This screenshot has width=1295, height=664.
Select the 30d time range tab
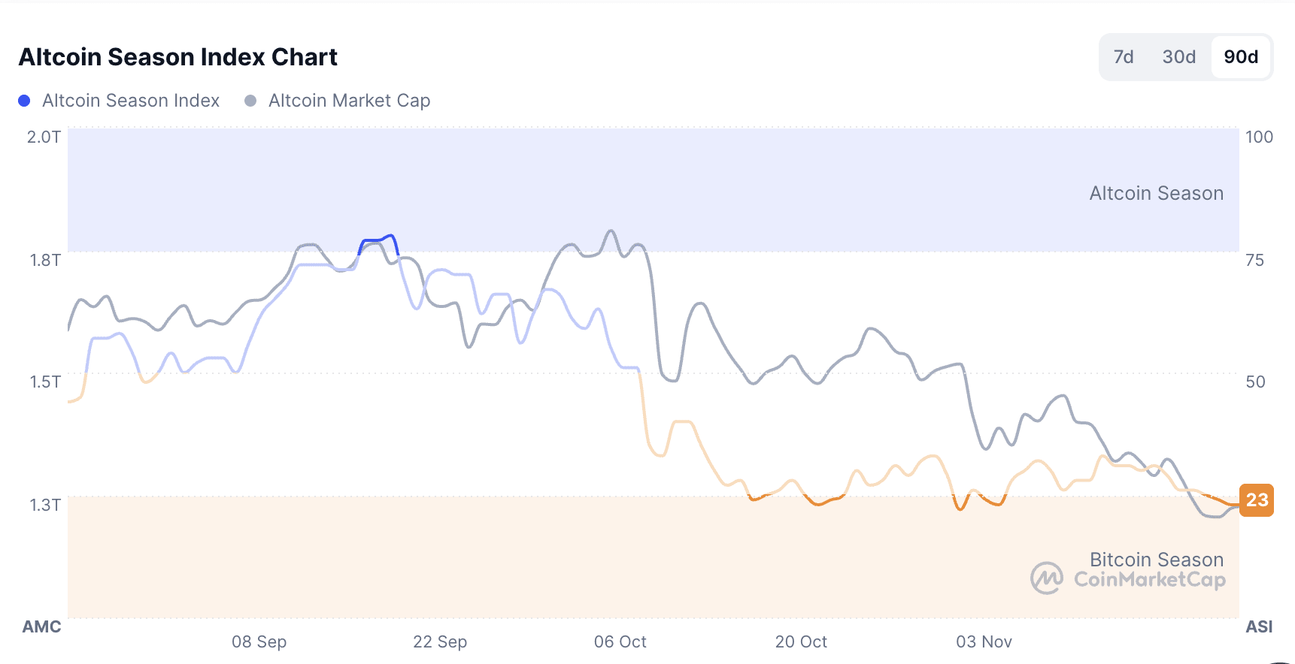(1178, 57)
